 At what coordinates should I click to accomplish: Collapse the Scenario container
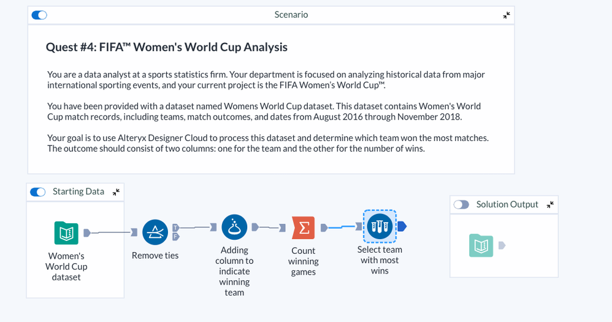(x=507, y=15)
